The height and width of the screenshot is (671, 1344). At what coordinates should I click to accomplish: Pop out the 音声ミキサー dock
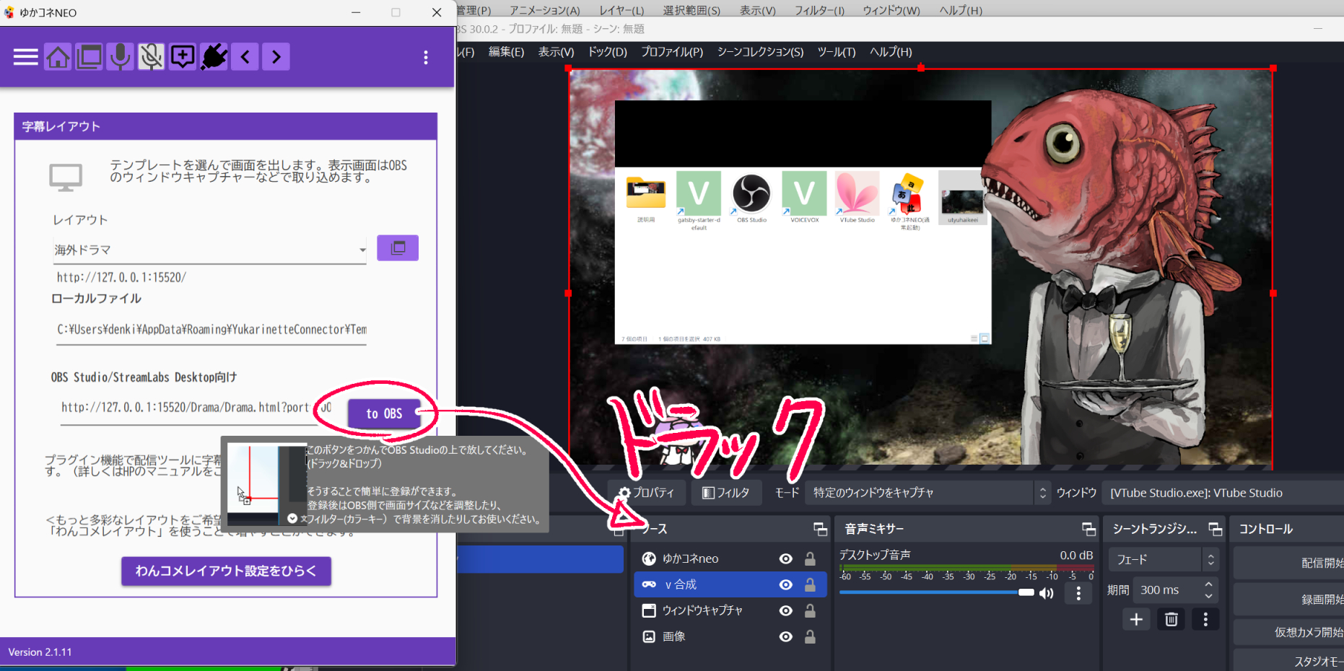pos(1089,529)
